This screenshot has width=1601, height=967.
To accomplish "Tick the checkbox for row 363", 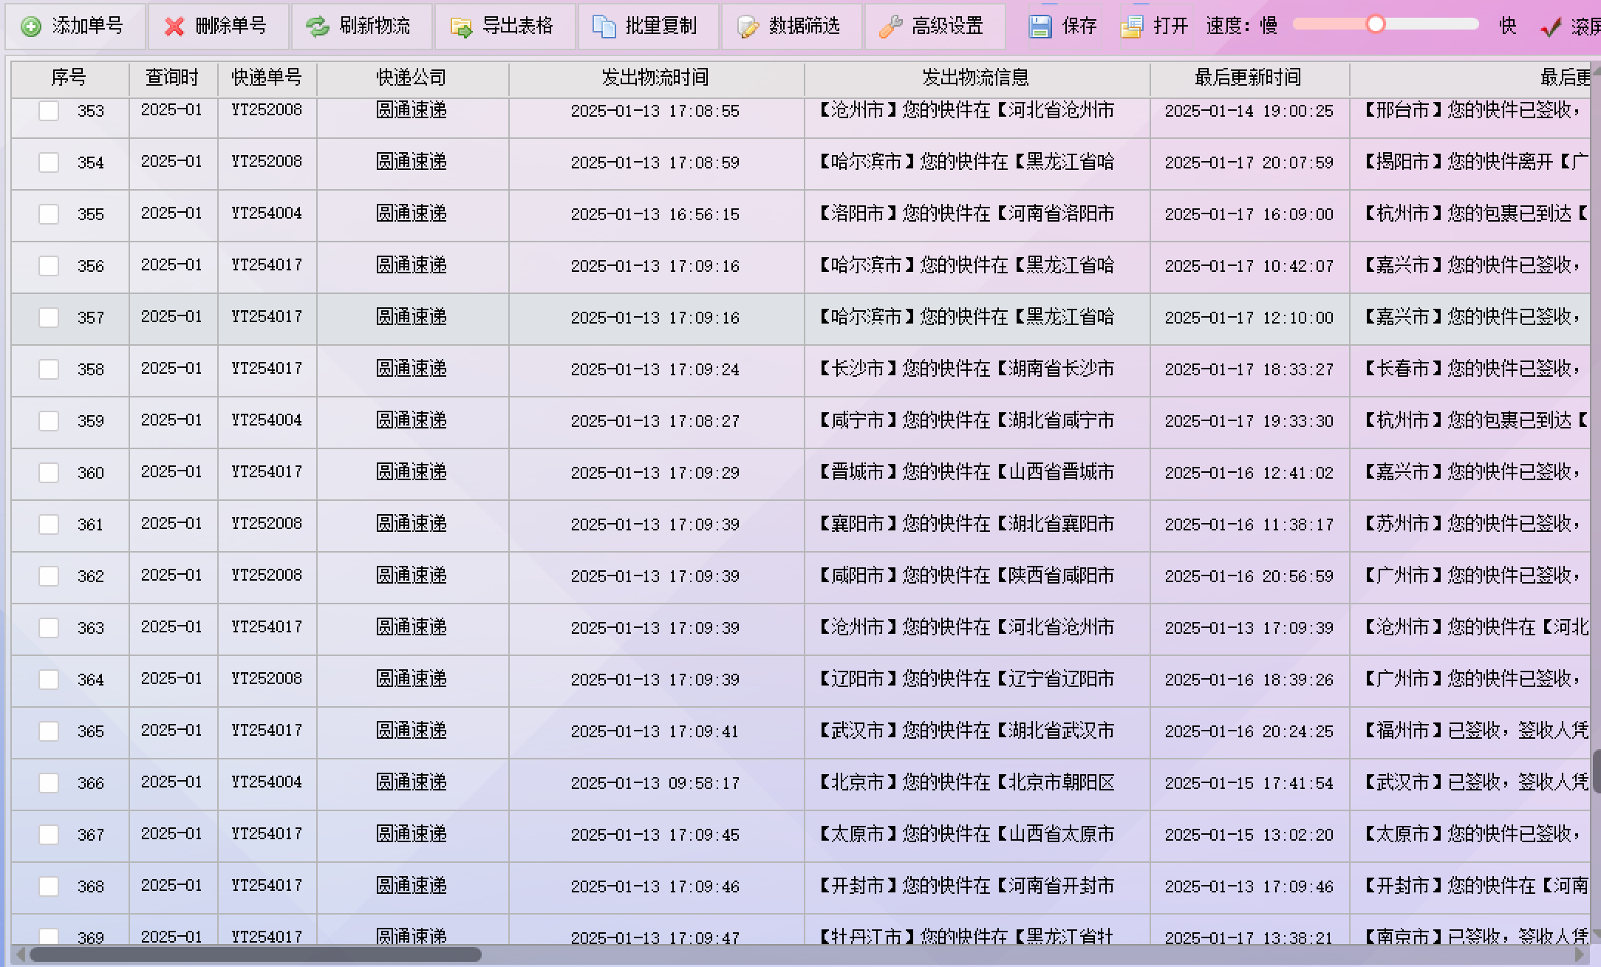I will click(x=49, y=628).
